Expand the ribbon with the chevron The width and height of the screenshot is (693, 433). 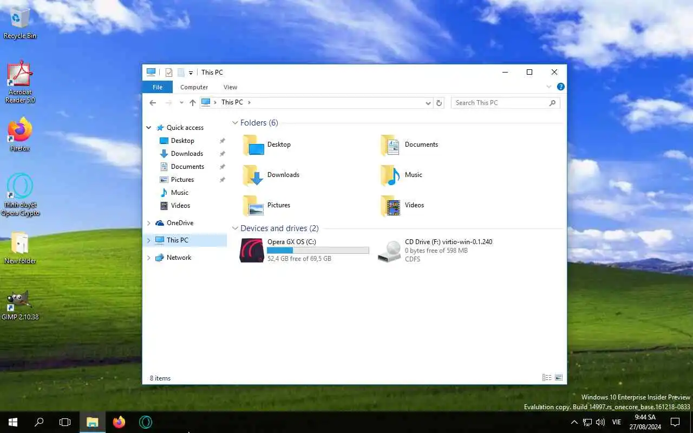pyautogui.click(x=549, y=87)
